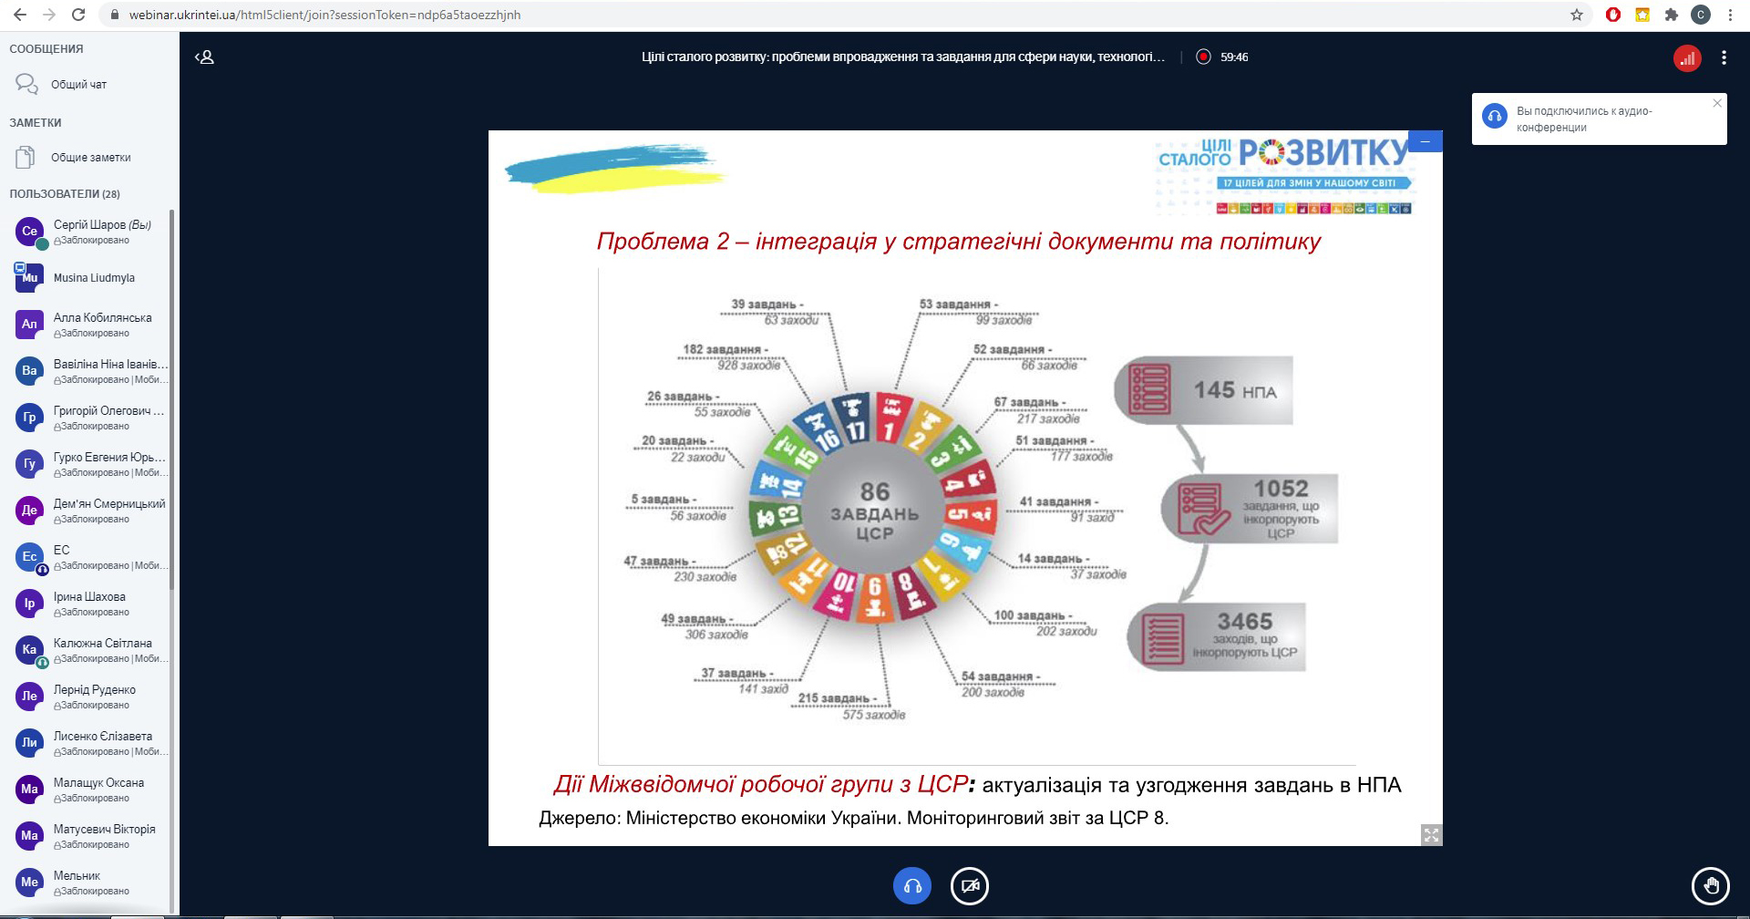Select user Сергій Шаров (Вы)
The height and width of the screenshot is (919, 1750).
(x=89, y=232)
